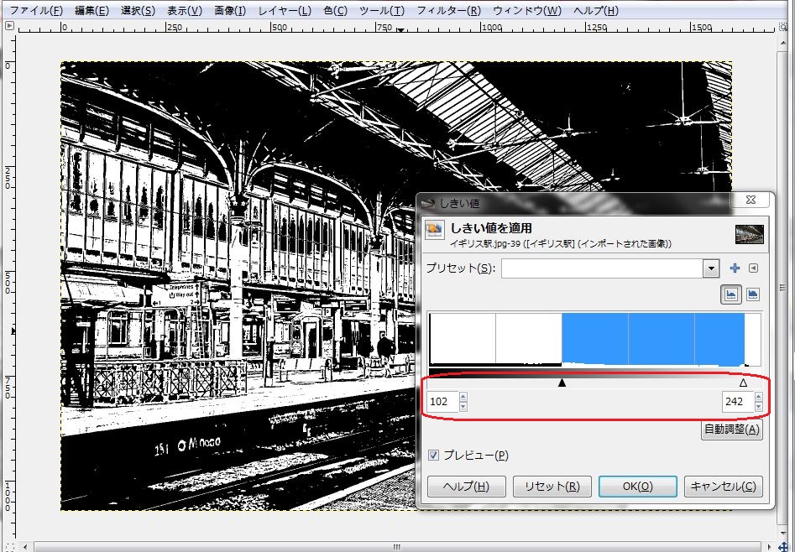
Task: Click the black low-threshold slider triangle
Action: 562,383
